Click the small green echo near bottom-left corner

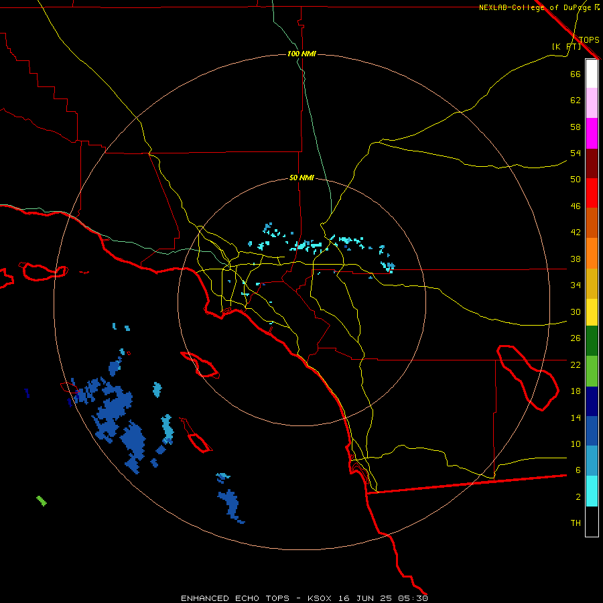click(42, 501)
